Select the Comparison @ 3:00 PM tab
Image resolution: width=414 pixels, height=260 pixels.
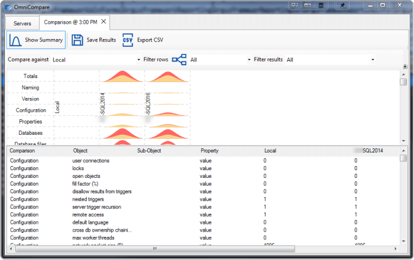pyautogui.click(x=70, y=22)
